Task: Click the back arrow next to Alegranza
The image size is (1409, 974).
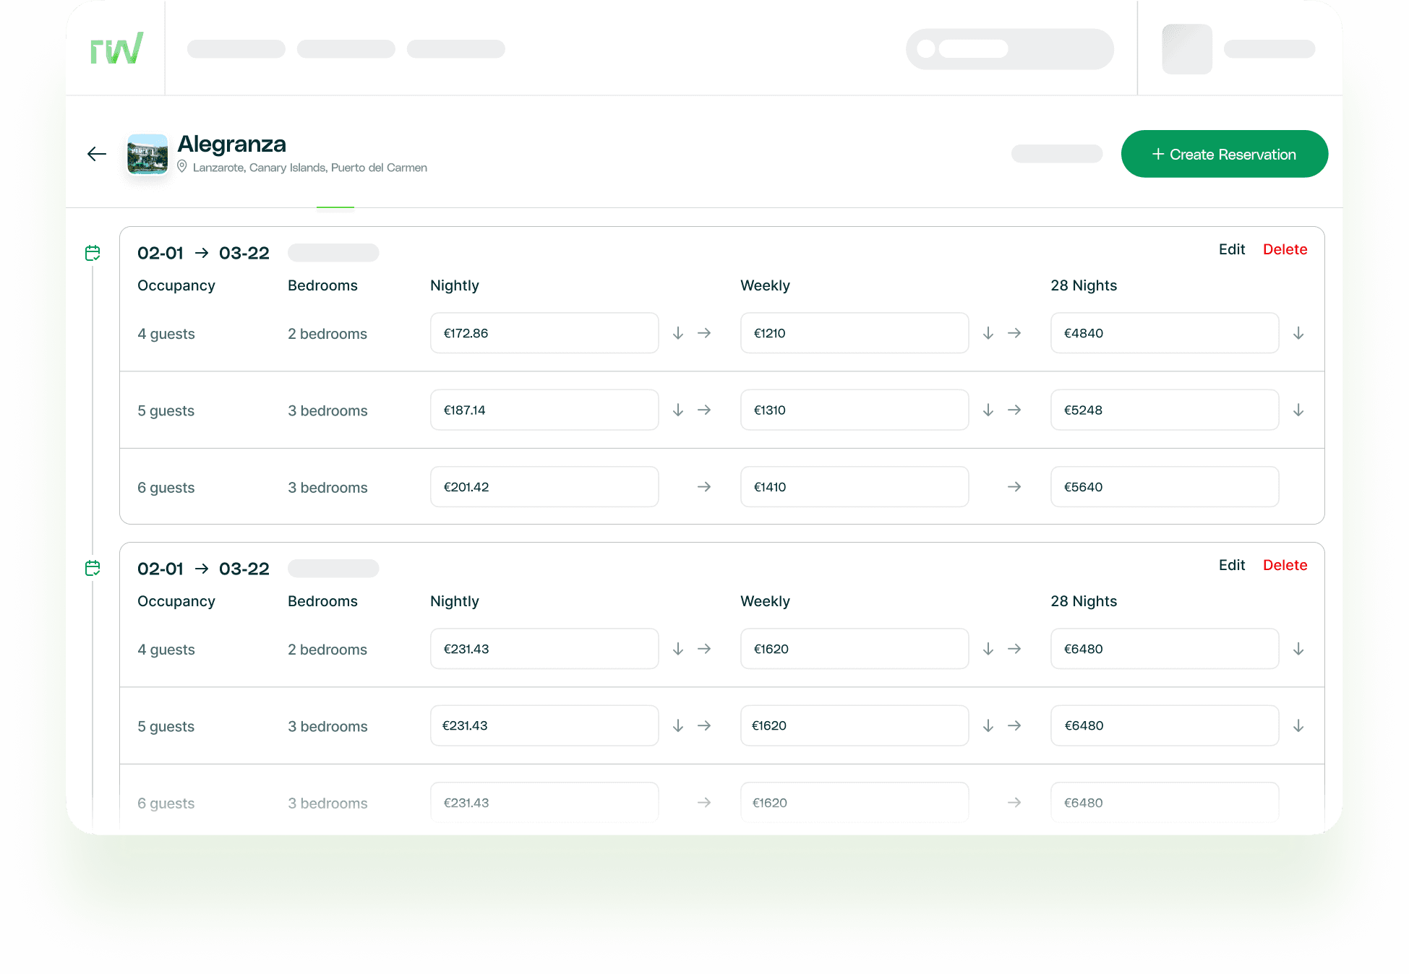Action: coord(97,154)
